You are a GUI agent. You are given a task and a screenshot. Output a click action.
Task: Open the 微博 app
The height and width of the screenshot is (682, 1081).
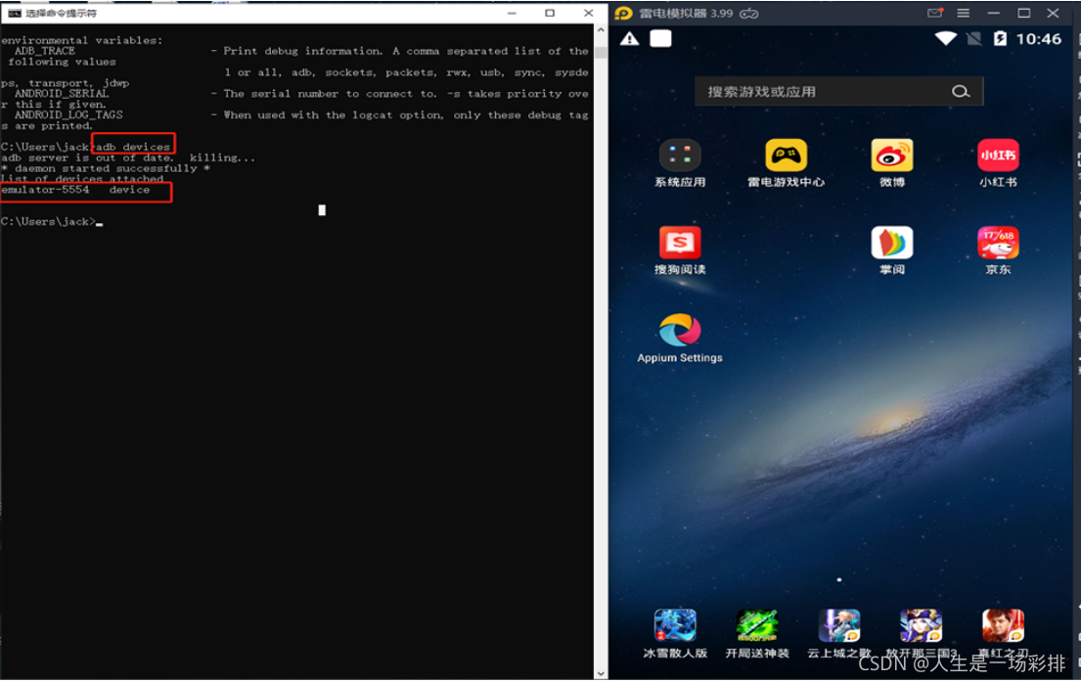pos(892,156)
